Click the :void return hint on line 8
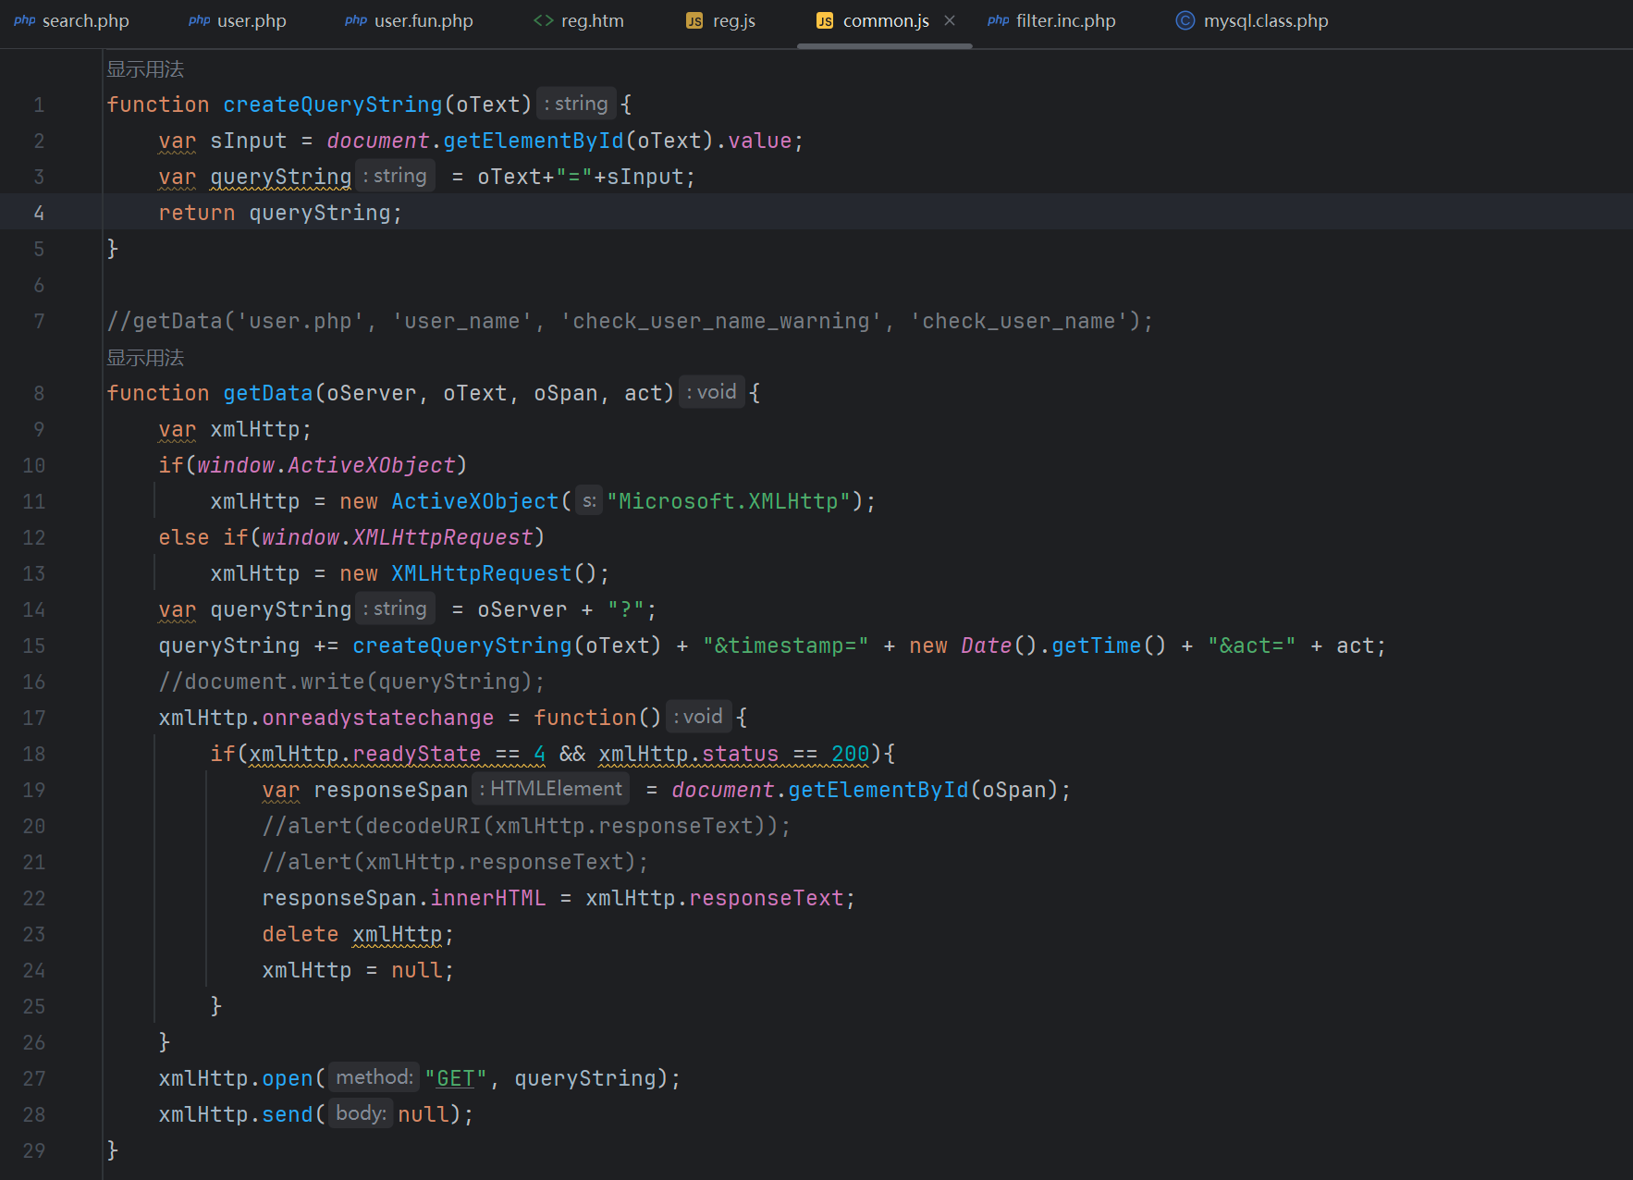 [x=711, y=392]
